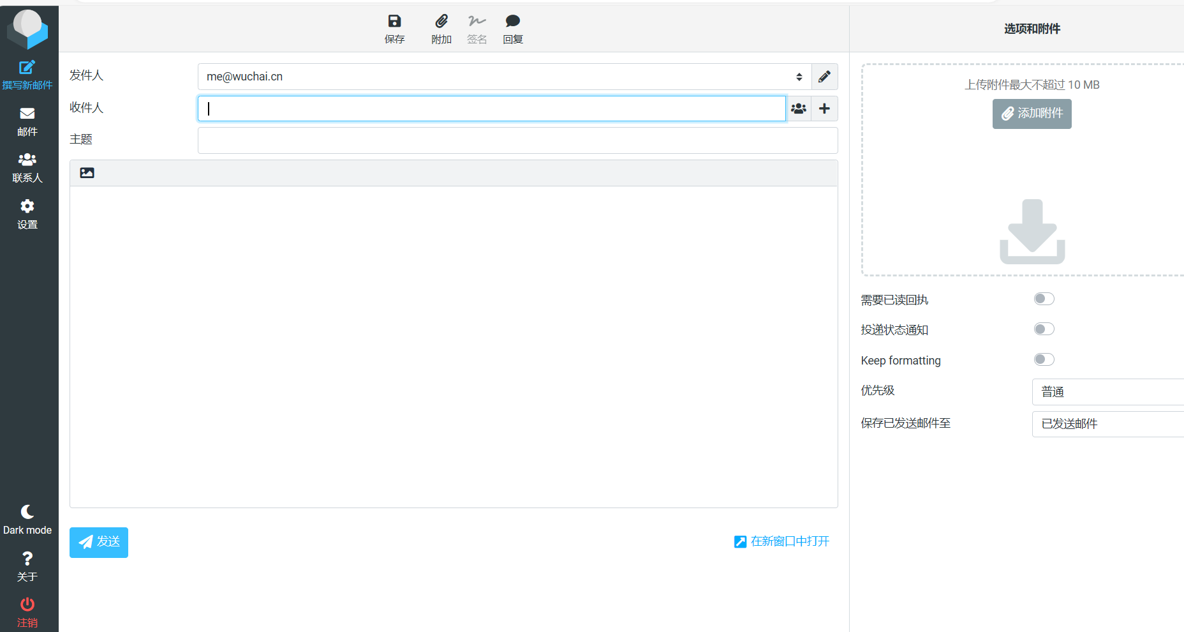Open the Responses (回复) toolbar icon

tap(512, 29)
